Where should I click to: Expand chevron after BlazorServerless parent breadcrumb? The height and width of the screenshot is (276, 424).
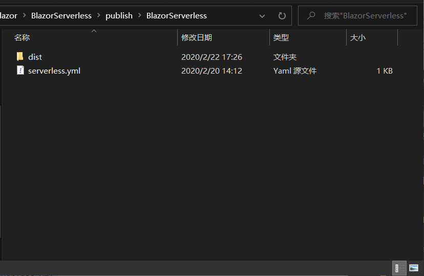pos(99,15)
